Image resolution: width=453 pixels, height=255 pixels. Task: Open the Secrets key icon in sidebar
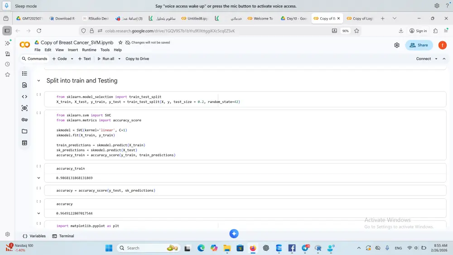(x=24, y=120)
